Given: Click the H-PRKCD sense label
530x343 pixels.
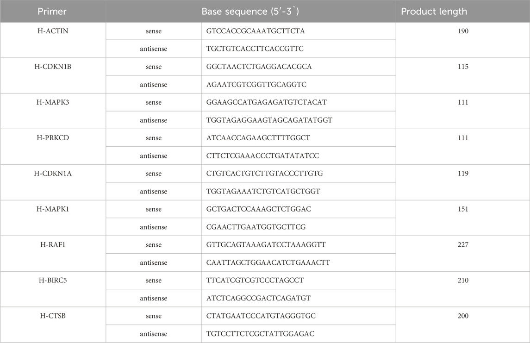Looking at the screenshot, I should click(154, 138).
